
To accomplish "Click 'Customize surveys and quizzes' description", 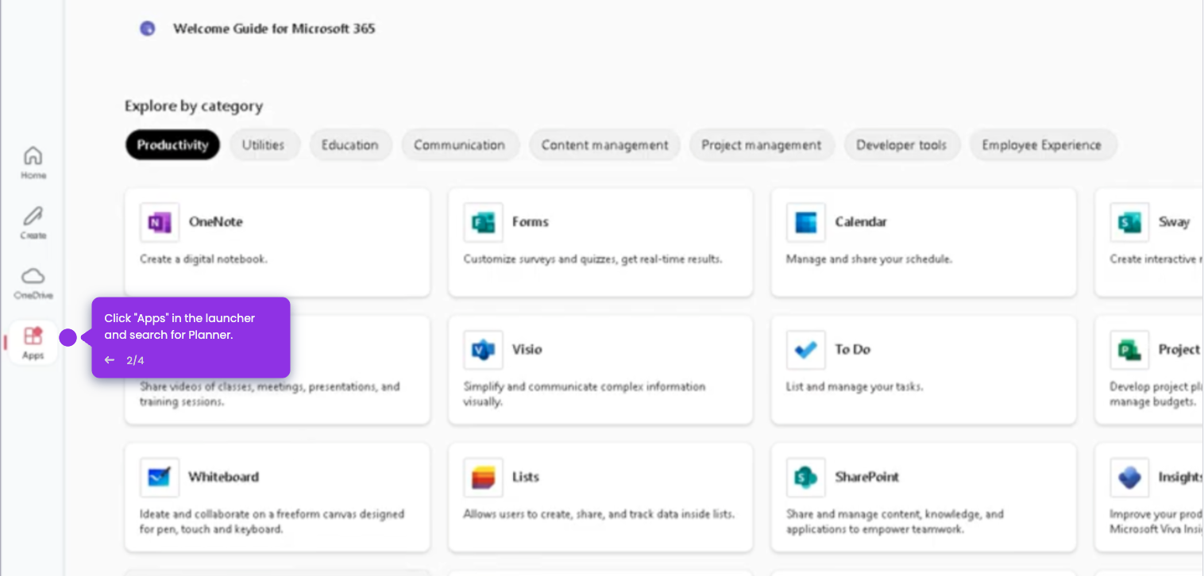I will pyautogui.click(x=592, y=259).
